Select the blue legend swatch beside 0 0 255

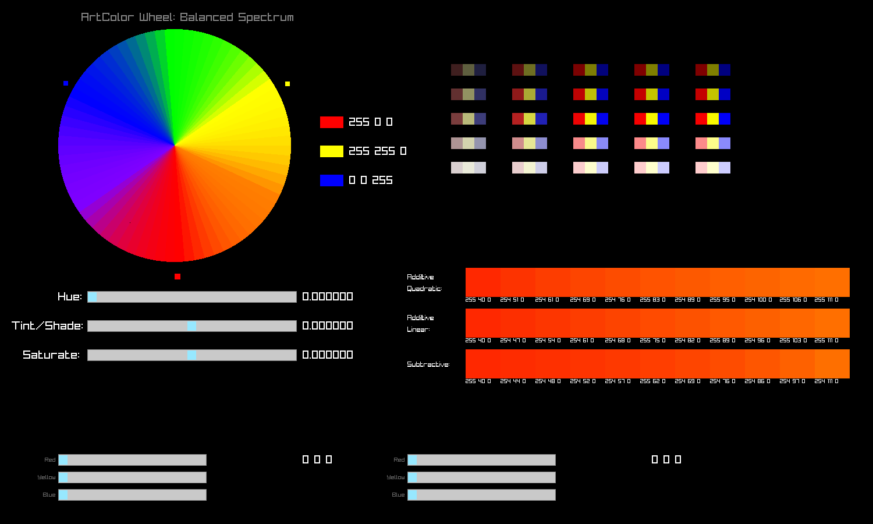coord(332,180)
